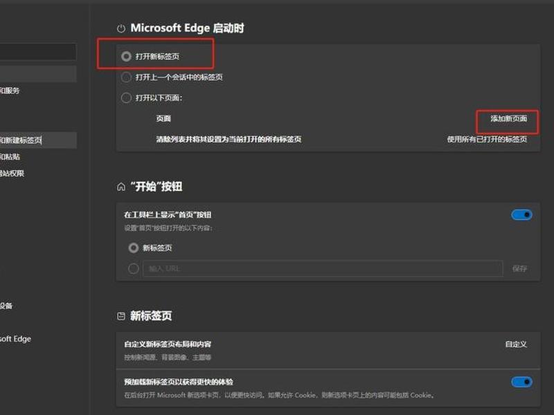Click 使用所有已打开的标签页 button

pyautogui.click(x=487, y=140)
